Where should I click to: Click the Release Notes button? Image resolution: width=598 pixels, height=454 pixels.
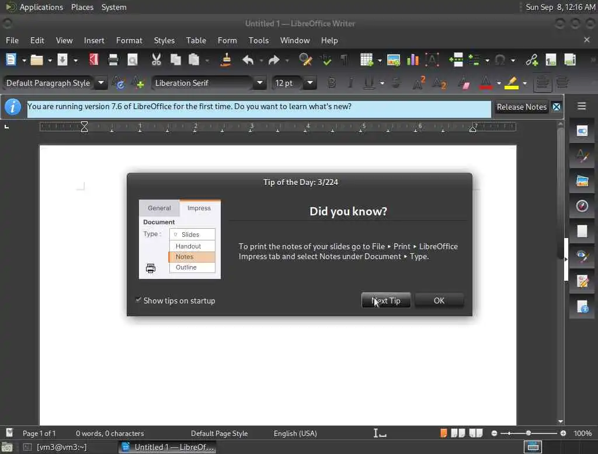(521, 107)
